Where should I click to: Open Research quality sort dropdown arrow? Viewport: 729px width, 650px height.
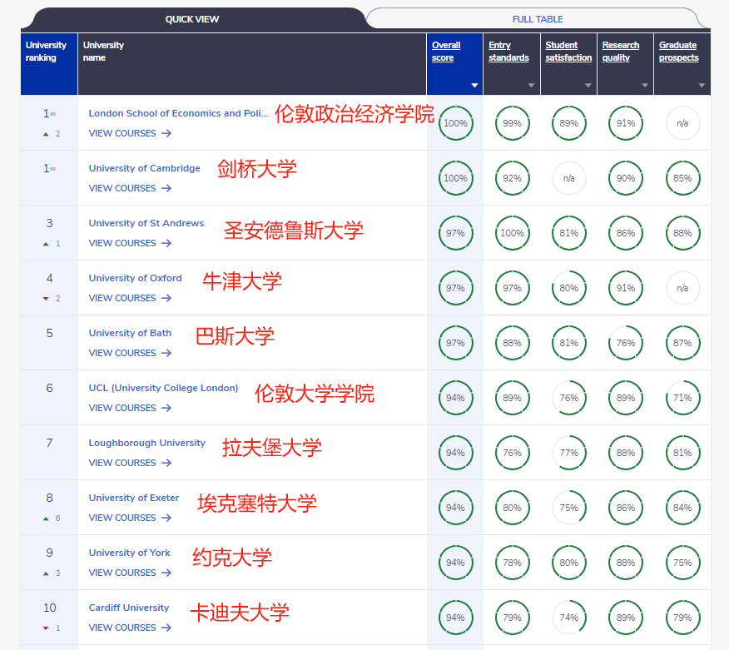(x=645, y=86)
